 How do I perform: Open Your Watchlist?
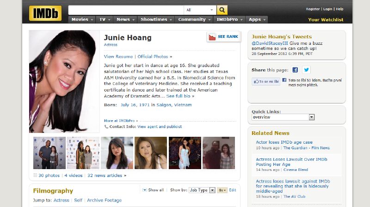tap(326, 19)
